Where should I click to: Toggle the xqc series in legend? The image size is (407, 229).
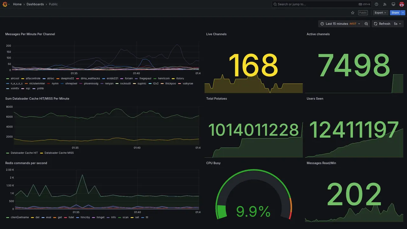pyautogui.click(x=26, y=88)
